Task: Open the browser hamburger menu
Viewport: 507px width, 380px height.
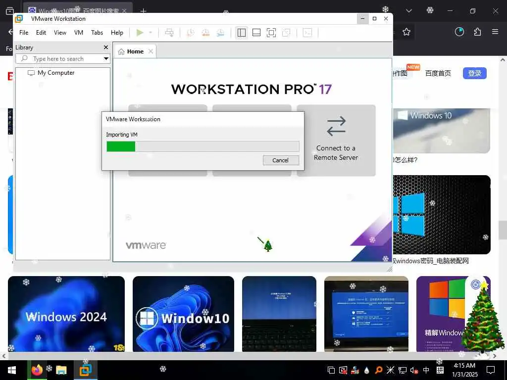Action: [495, 32]
